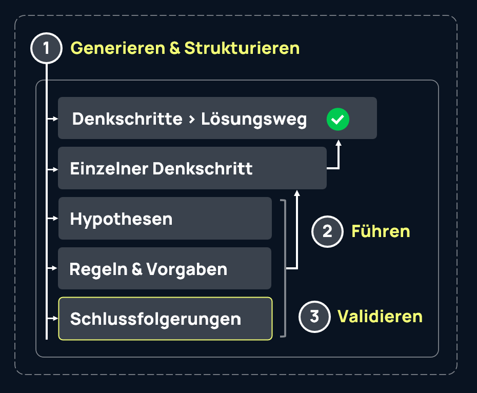Viewport: 477px width, 393px height.
Task: Click the chevron between Denkschritte and Lösungsweg
Action: coord(191,120)
